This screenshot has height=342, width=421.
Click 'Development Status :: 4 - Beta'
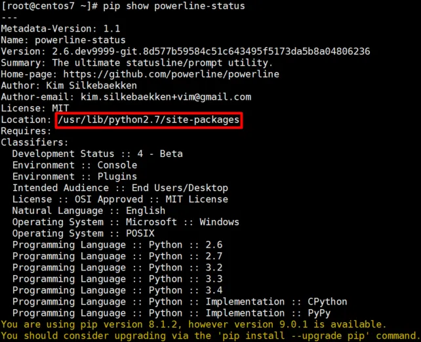[x=98, y=154]
